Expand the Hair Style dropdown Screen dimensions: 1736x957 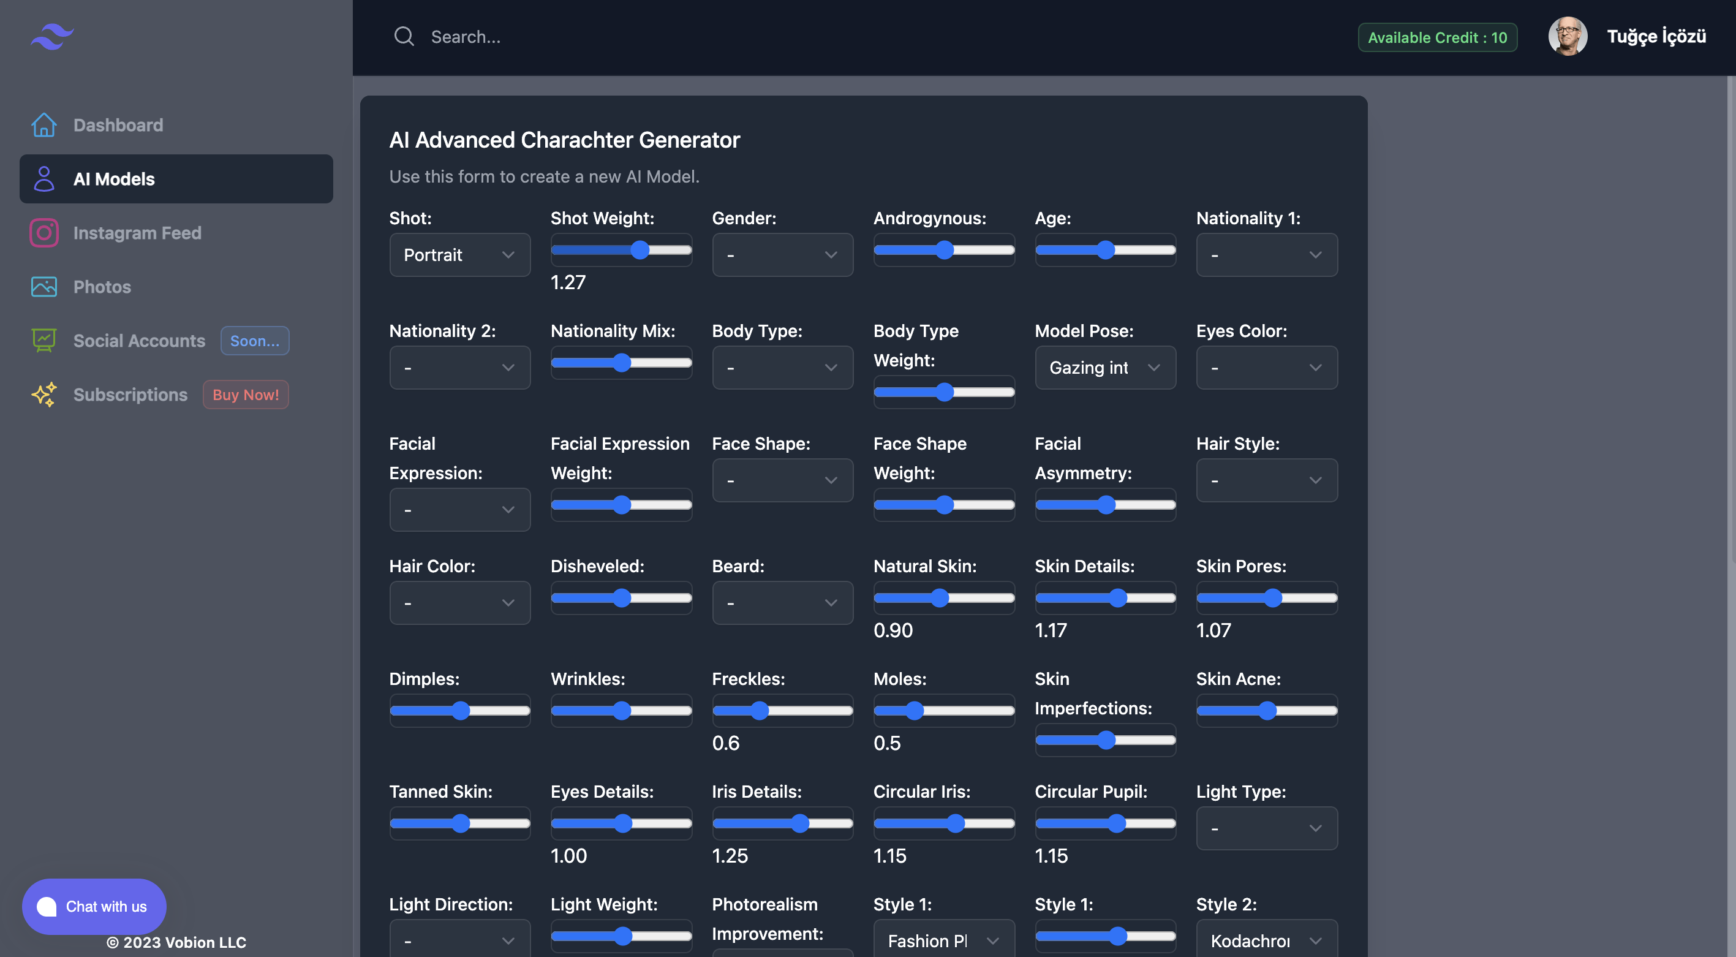(1266, 480)
